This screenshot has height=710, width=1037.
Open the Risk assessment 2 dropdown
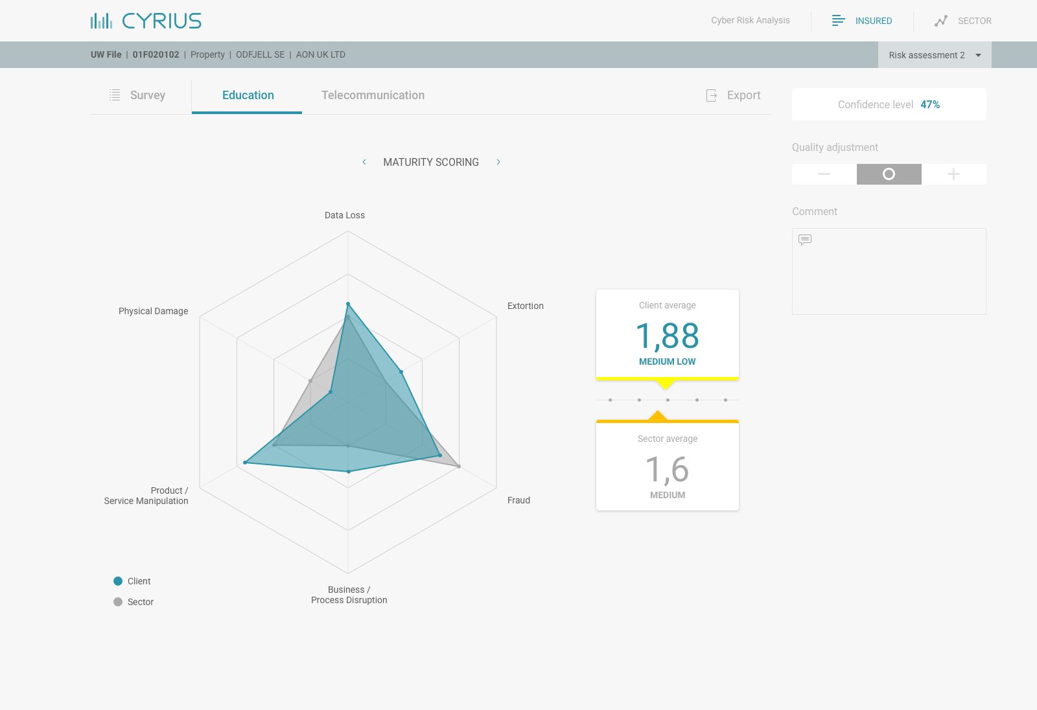(x=935, y=55)
